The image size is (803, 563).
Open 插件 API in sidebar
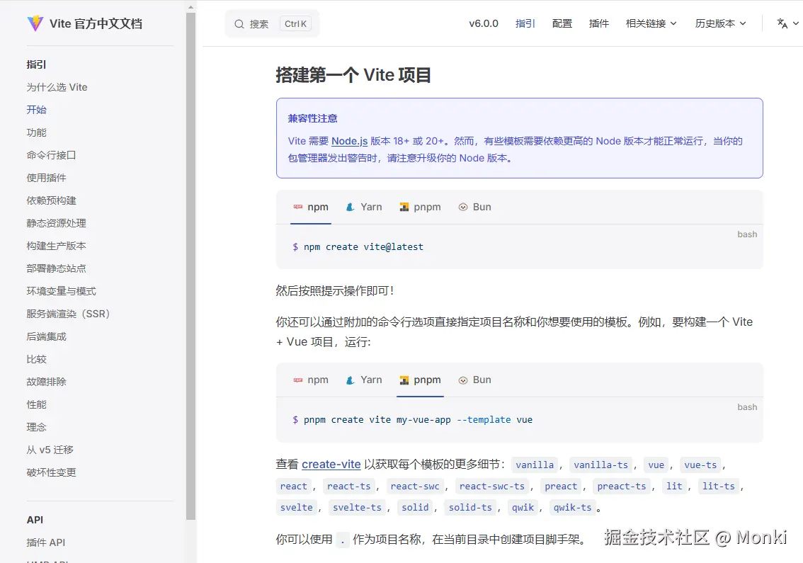[x=45, y=542]
